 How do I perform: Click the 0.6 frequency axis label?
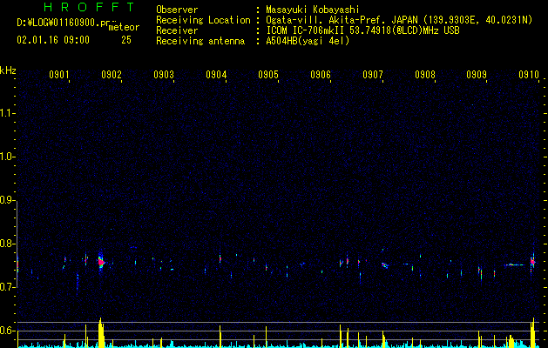[x=7, y=331]
